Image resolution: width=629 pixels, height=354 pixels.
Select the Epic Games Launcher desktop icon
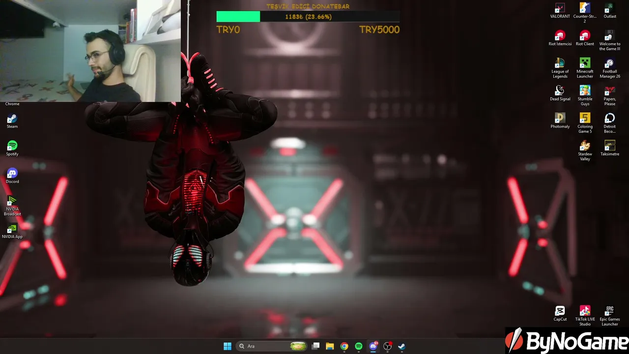pos(610,316)
